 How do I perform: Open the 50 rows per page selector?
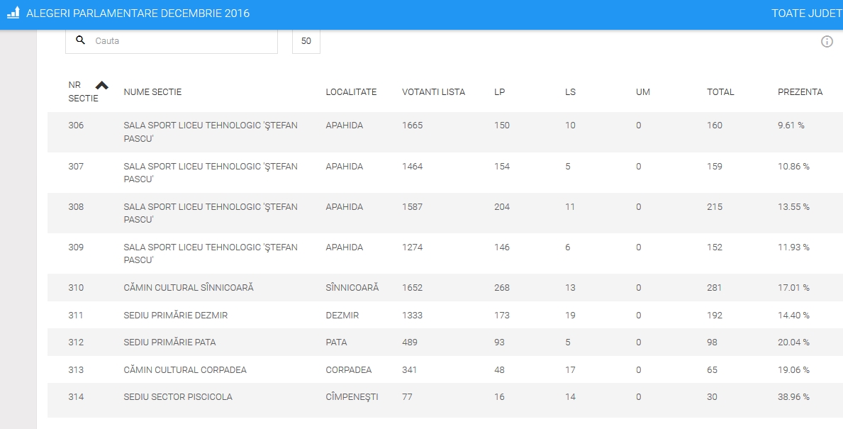click(306, 41)
